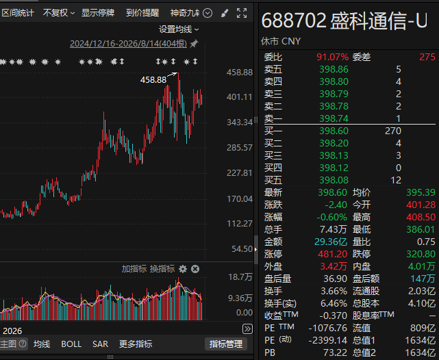The image size is (439, 360).
Task: Open 指标管理 indicator management
Action: tap(226, 344)
